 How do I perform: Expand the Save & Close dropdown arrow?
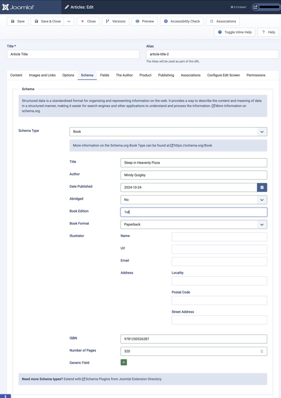pyautogui.click(x=69, y=21)
